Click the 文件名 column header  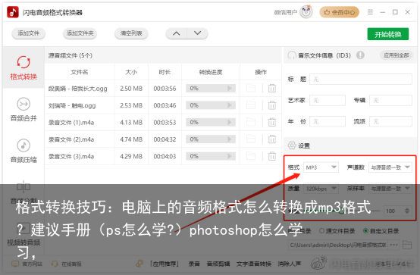[80, 72]
